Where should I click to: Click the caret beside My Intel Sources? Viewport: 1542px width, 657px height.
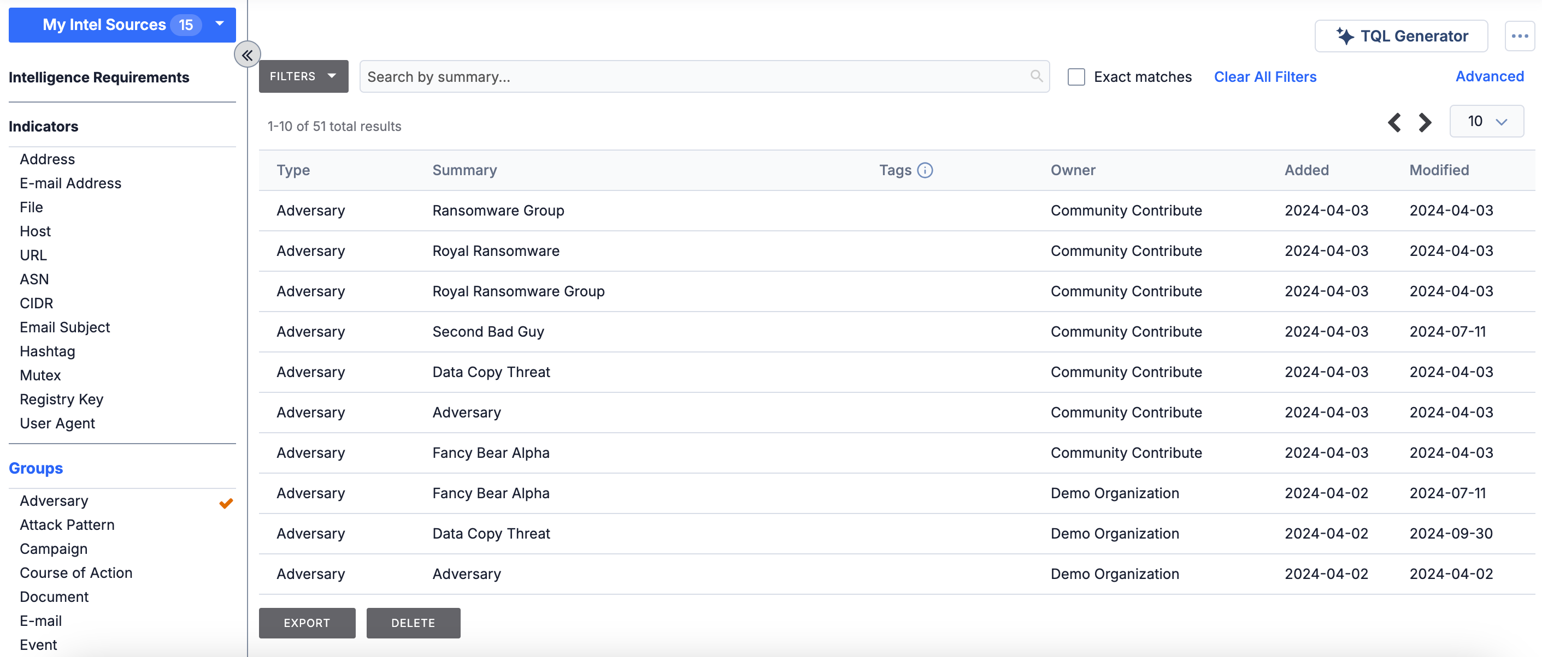click(x=219, y=25)
